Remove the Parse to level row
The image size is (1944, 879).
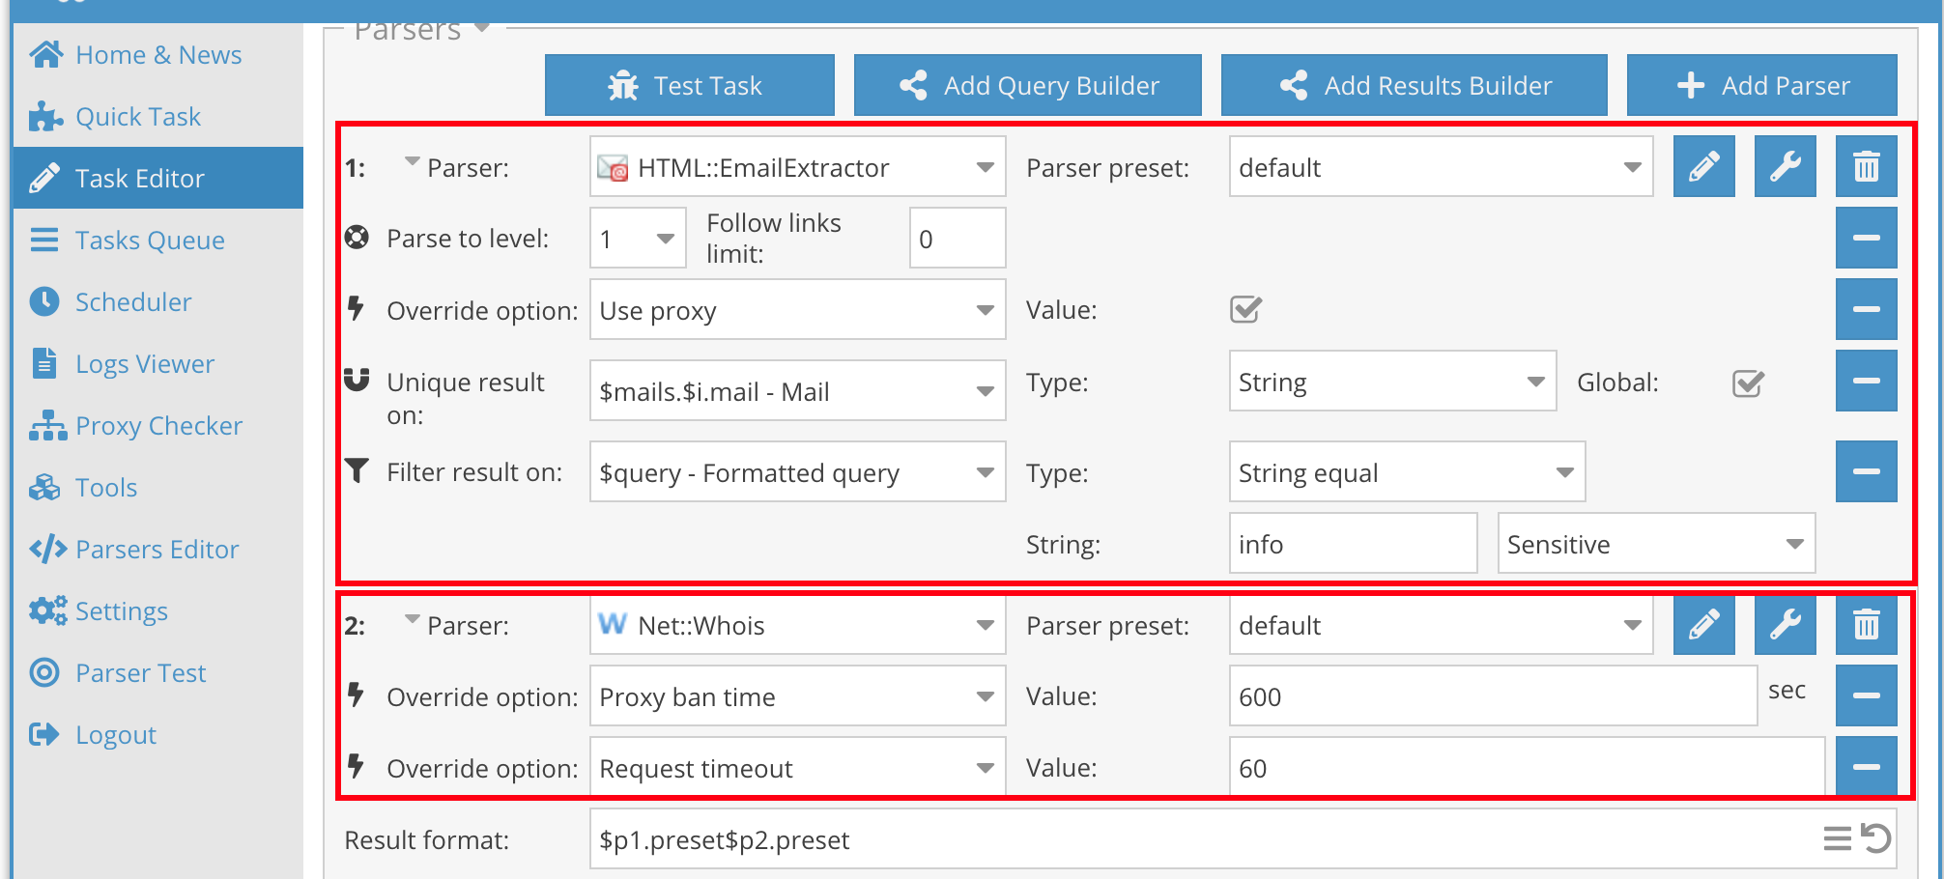pos(1866,238)
